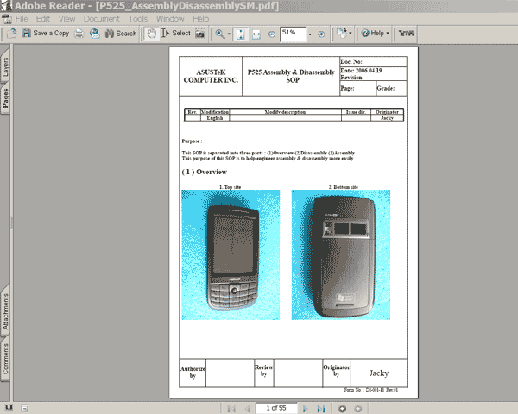Click the Previous View back button
Screen dimensions: 518x414
(x=343, y=409)
